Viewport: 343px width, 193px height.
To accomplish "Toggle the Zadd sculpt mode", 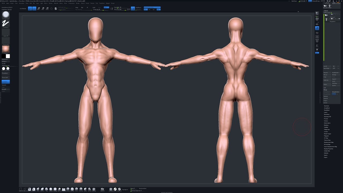I will point(94,8).
